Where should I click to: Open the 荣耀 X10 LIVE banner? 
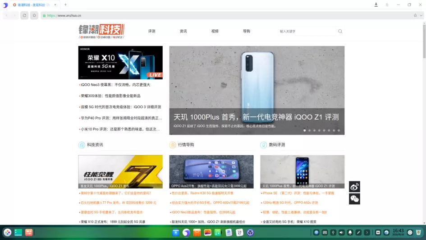point(120,63)
